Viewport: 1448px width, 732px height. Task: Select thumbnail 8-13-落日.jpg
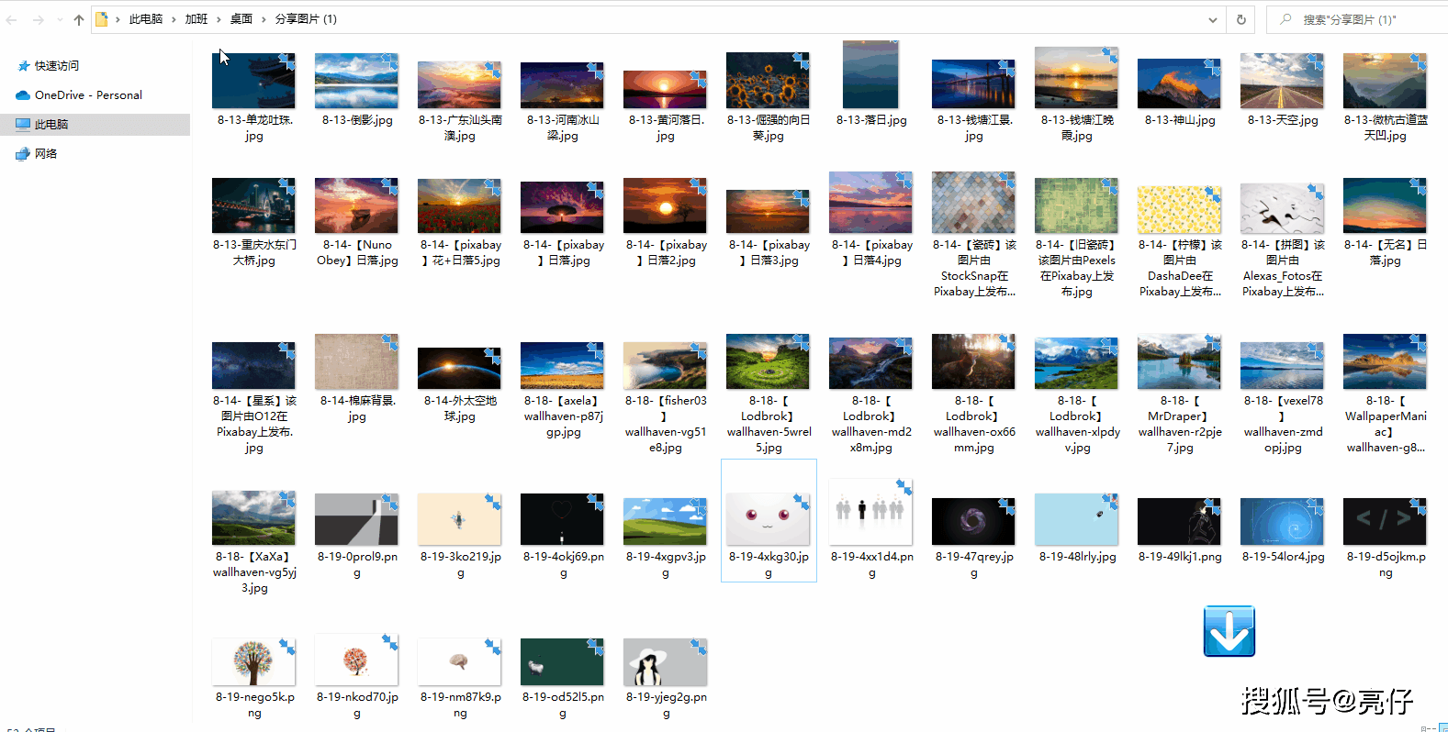tap(870, 75)
